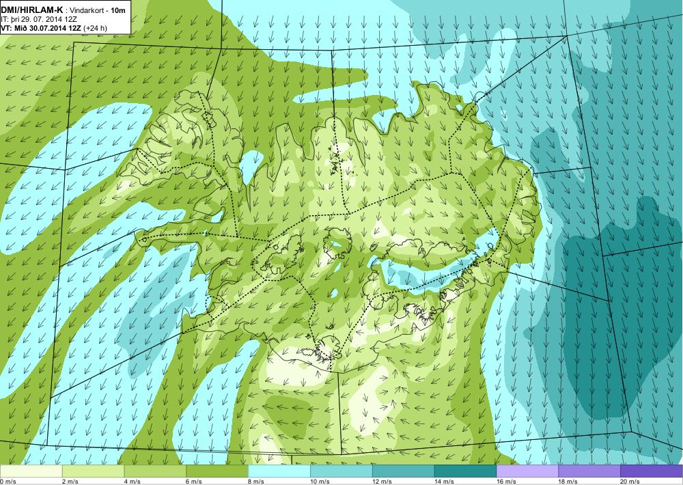Click the "0 m/s" legend label
The height and width of the screenshot is (485, 683).
pyautogui.click(x=8, y=482)
